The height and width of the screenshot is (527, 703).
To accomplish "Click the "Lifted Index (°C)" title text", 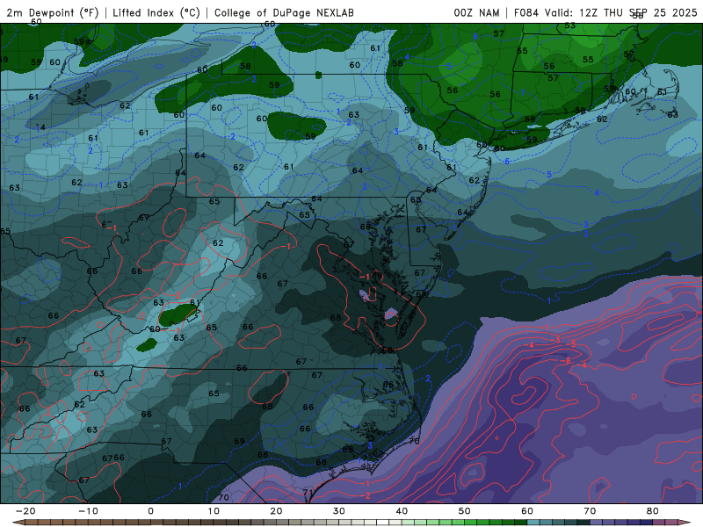I will [156, 12].
